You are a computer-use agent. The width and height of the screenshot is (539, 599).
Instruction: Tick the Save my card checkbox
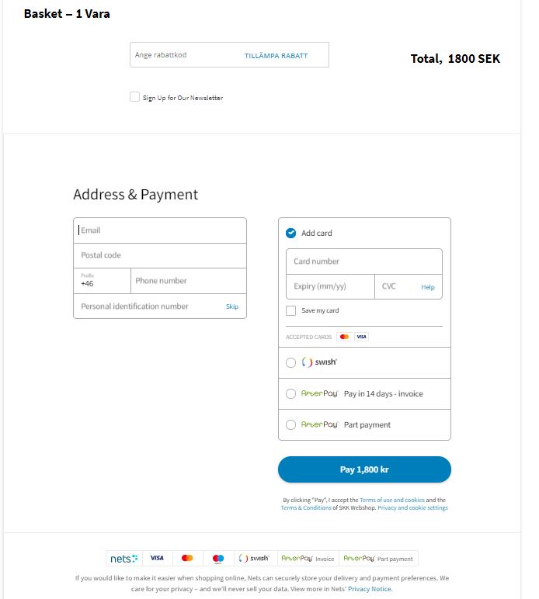pos(291,310)
